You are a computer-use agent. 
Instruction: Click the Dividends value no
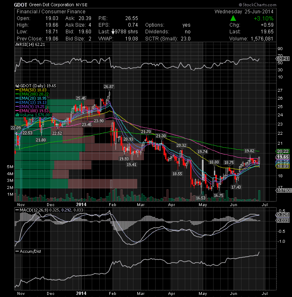(188, 32)
